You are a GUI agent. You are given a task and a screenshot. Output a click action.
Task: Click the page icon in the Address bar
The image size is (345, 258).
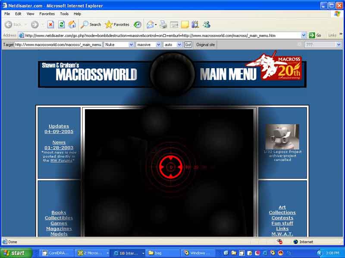tap(21, 35)
